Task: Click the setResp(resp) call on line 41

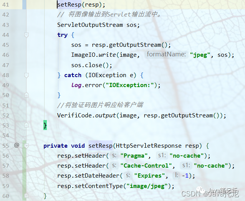Action: [x=81, y=5]
